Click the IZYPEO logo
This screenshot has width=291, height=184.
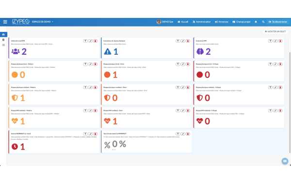20,22
